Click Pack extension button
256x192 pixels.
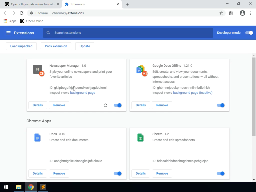[x=56, y=46]
